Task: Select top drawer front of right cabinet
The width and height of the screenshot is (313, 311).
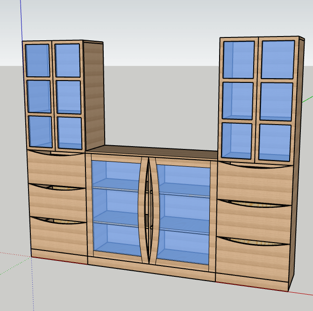Action: (x=255, y=184)
